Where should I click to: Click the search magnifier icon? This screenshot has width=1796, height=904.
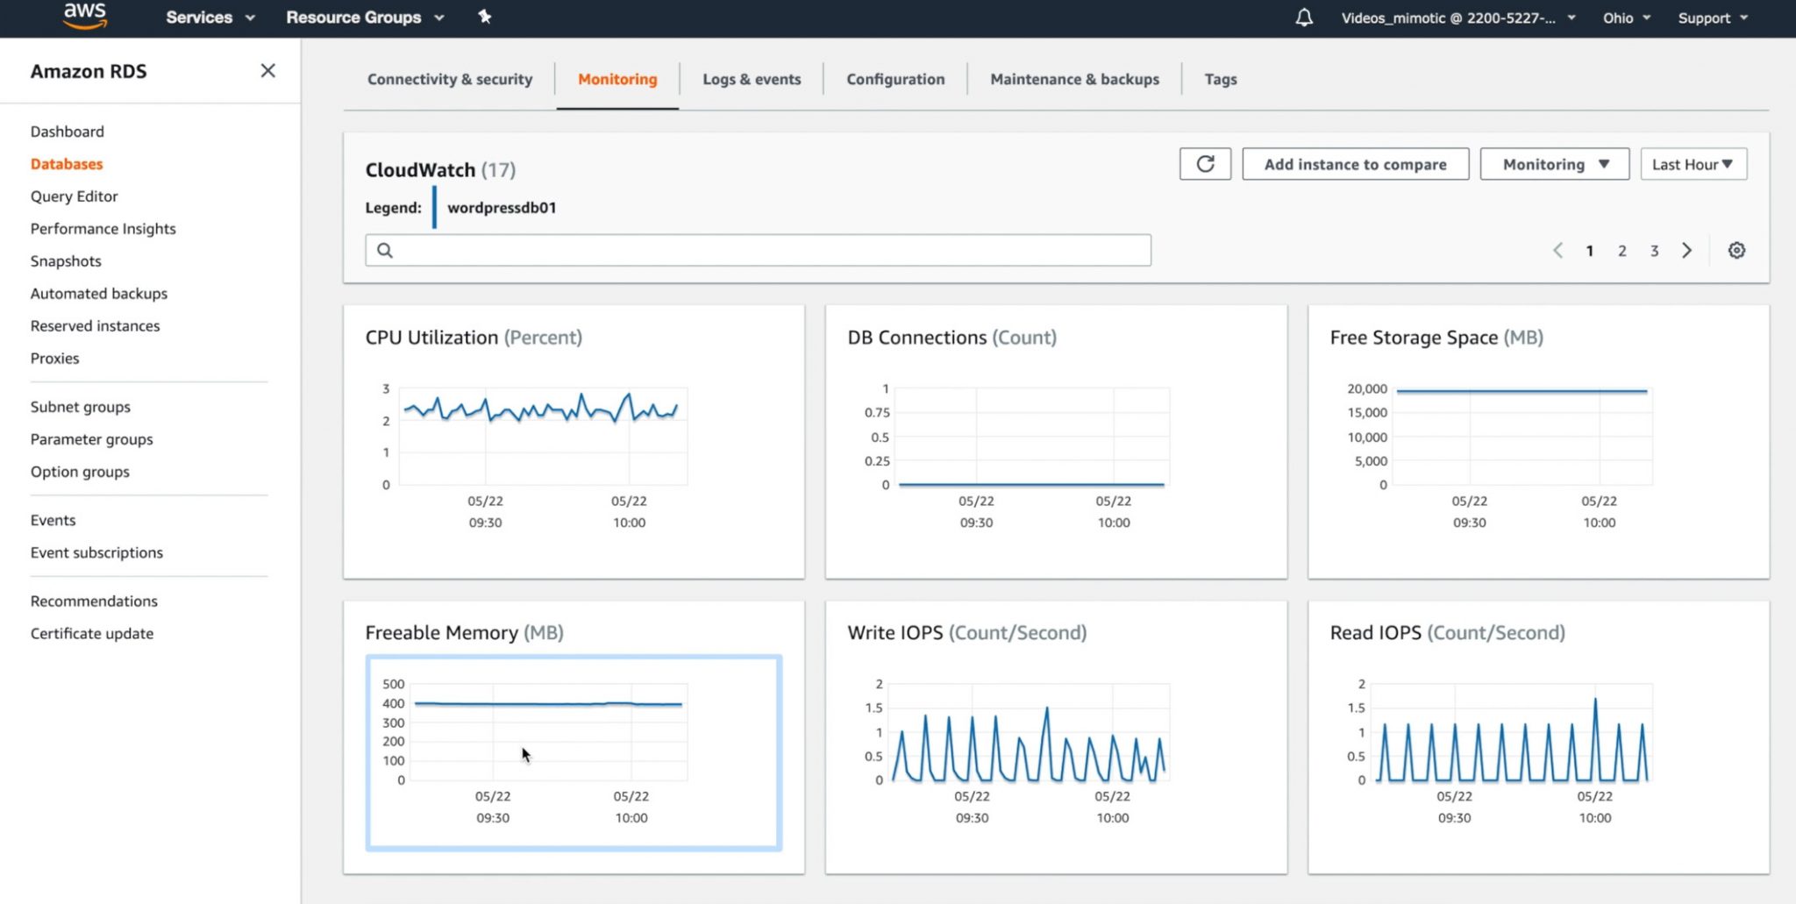pos(385,251)
